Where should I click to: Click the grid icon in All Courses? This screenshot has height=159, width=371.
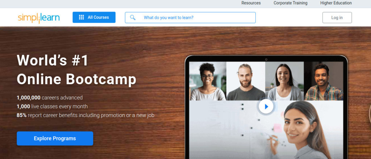(82, 17)
